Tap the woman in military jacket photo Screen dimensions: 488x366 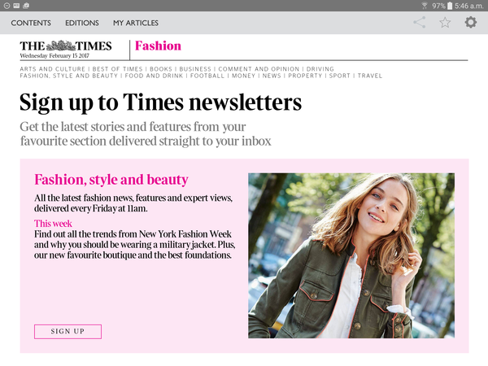click(351, 255)
